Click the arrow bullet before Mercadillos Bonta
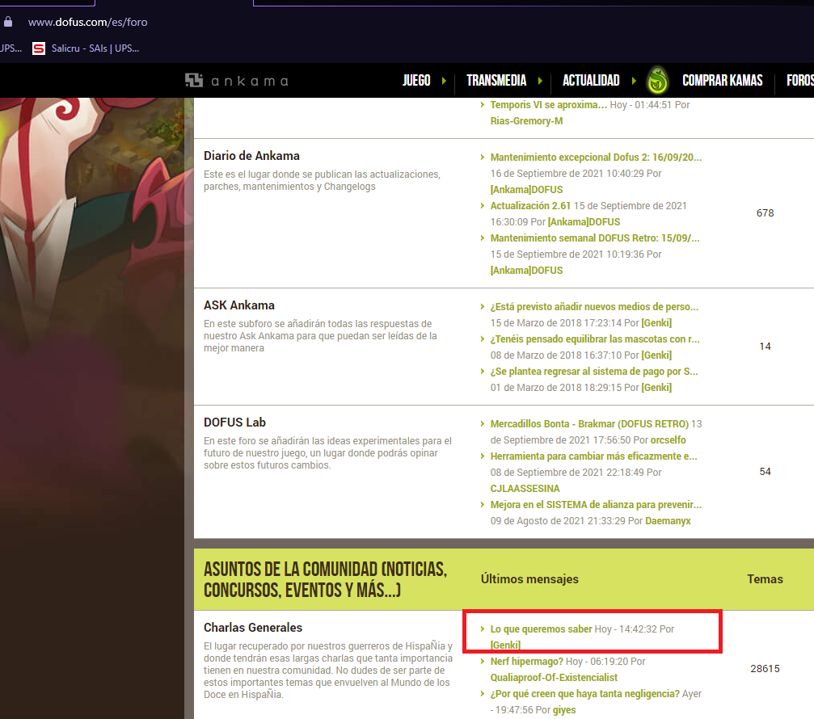This screenshot has height=719, width=814. (483, 424)
